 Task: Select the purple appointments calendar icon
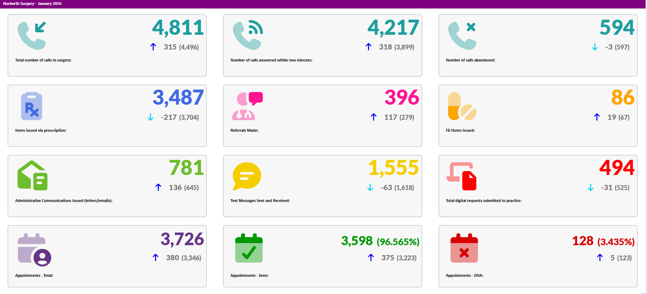pyautogui.click(x=34, y=249)
